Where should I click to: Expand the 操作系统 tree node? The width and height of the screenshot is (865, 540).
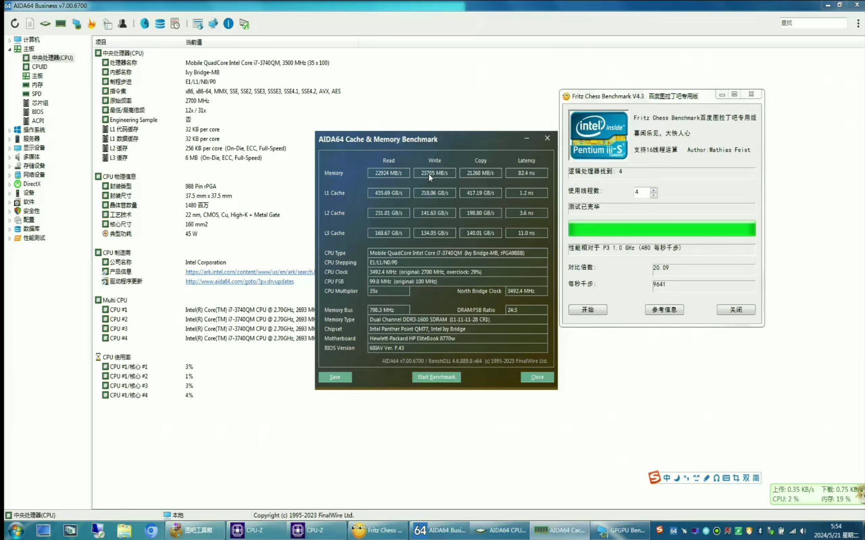[x=10, y=130]
